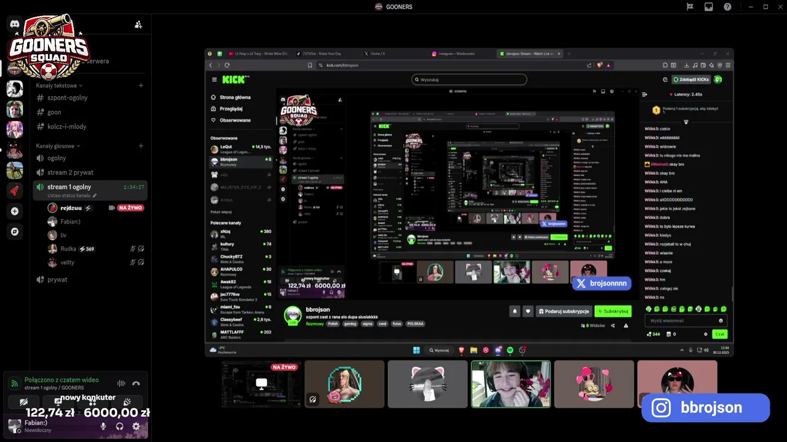Select the rejdzuu stream thumbnail tile
787x442 pixels.
(x=261, y=384)
